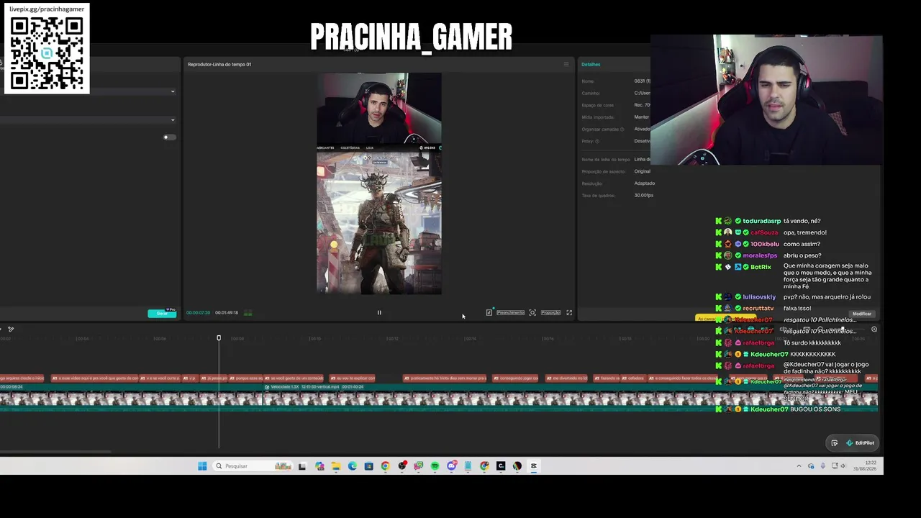
Task: Click the panel icon beside EditPilot
Action: point(835,443)
